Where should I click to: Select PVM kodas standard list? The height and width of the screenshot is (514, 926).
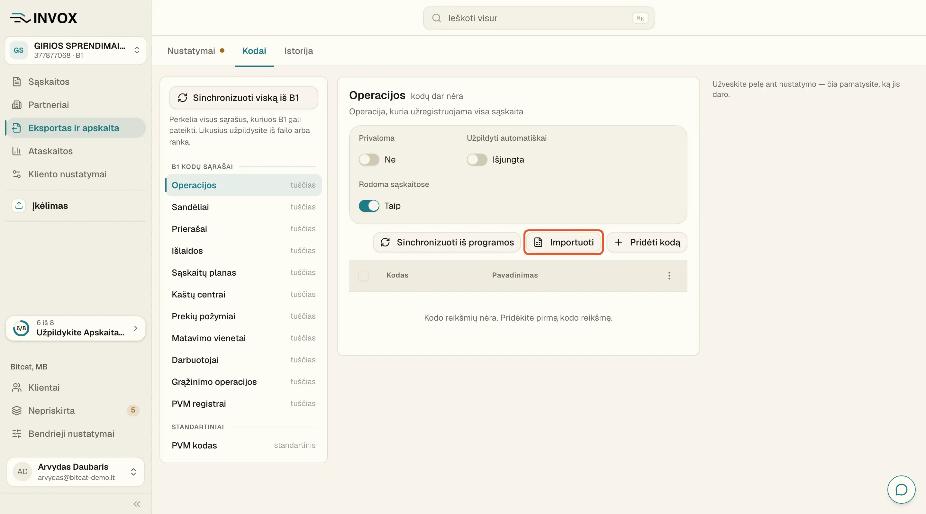pos(243,445)
